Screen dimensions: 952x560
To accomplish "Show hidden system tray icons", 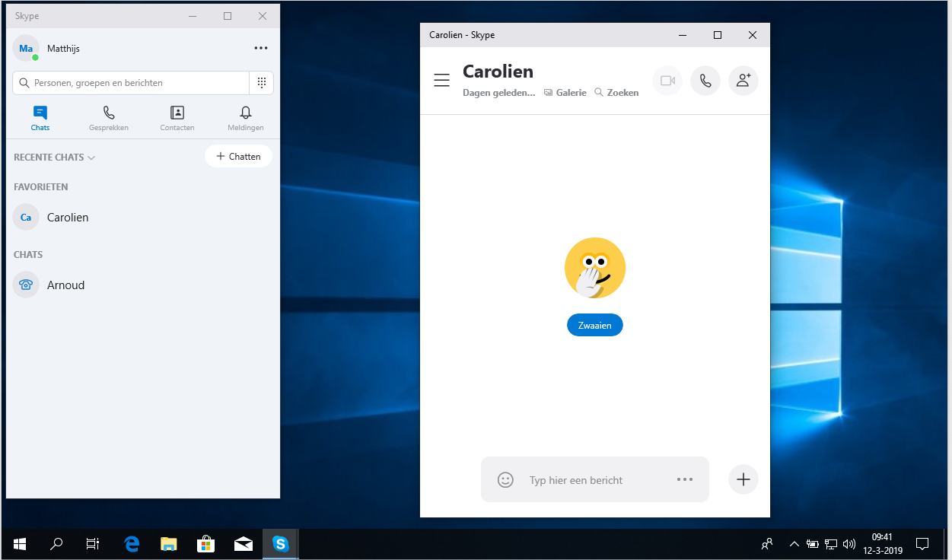I will click(794, 544).
